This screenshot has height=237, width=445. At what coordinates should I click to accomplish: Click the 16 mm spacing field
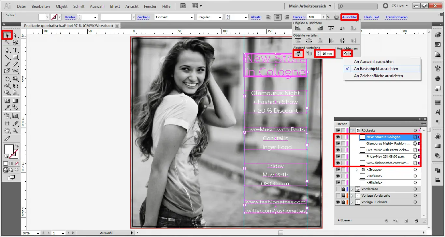[327, 53]
